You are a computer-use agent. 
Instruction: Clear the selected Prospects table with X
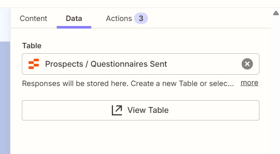point(247,64)
